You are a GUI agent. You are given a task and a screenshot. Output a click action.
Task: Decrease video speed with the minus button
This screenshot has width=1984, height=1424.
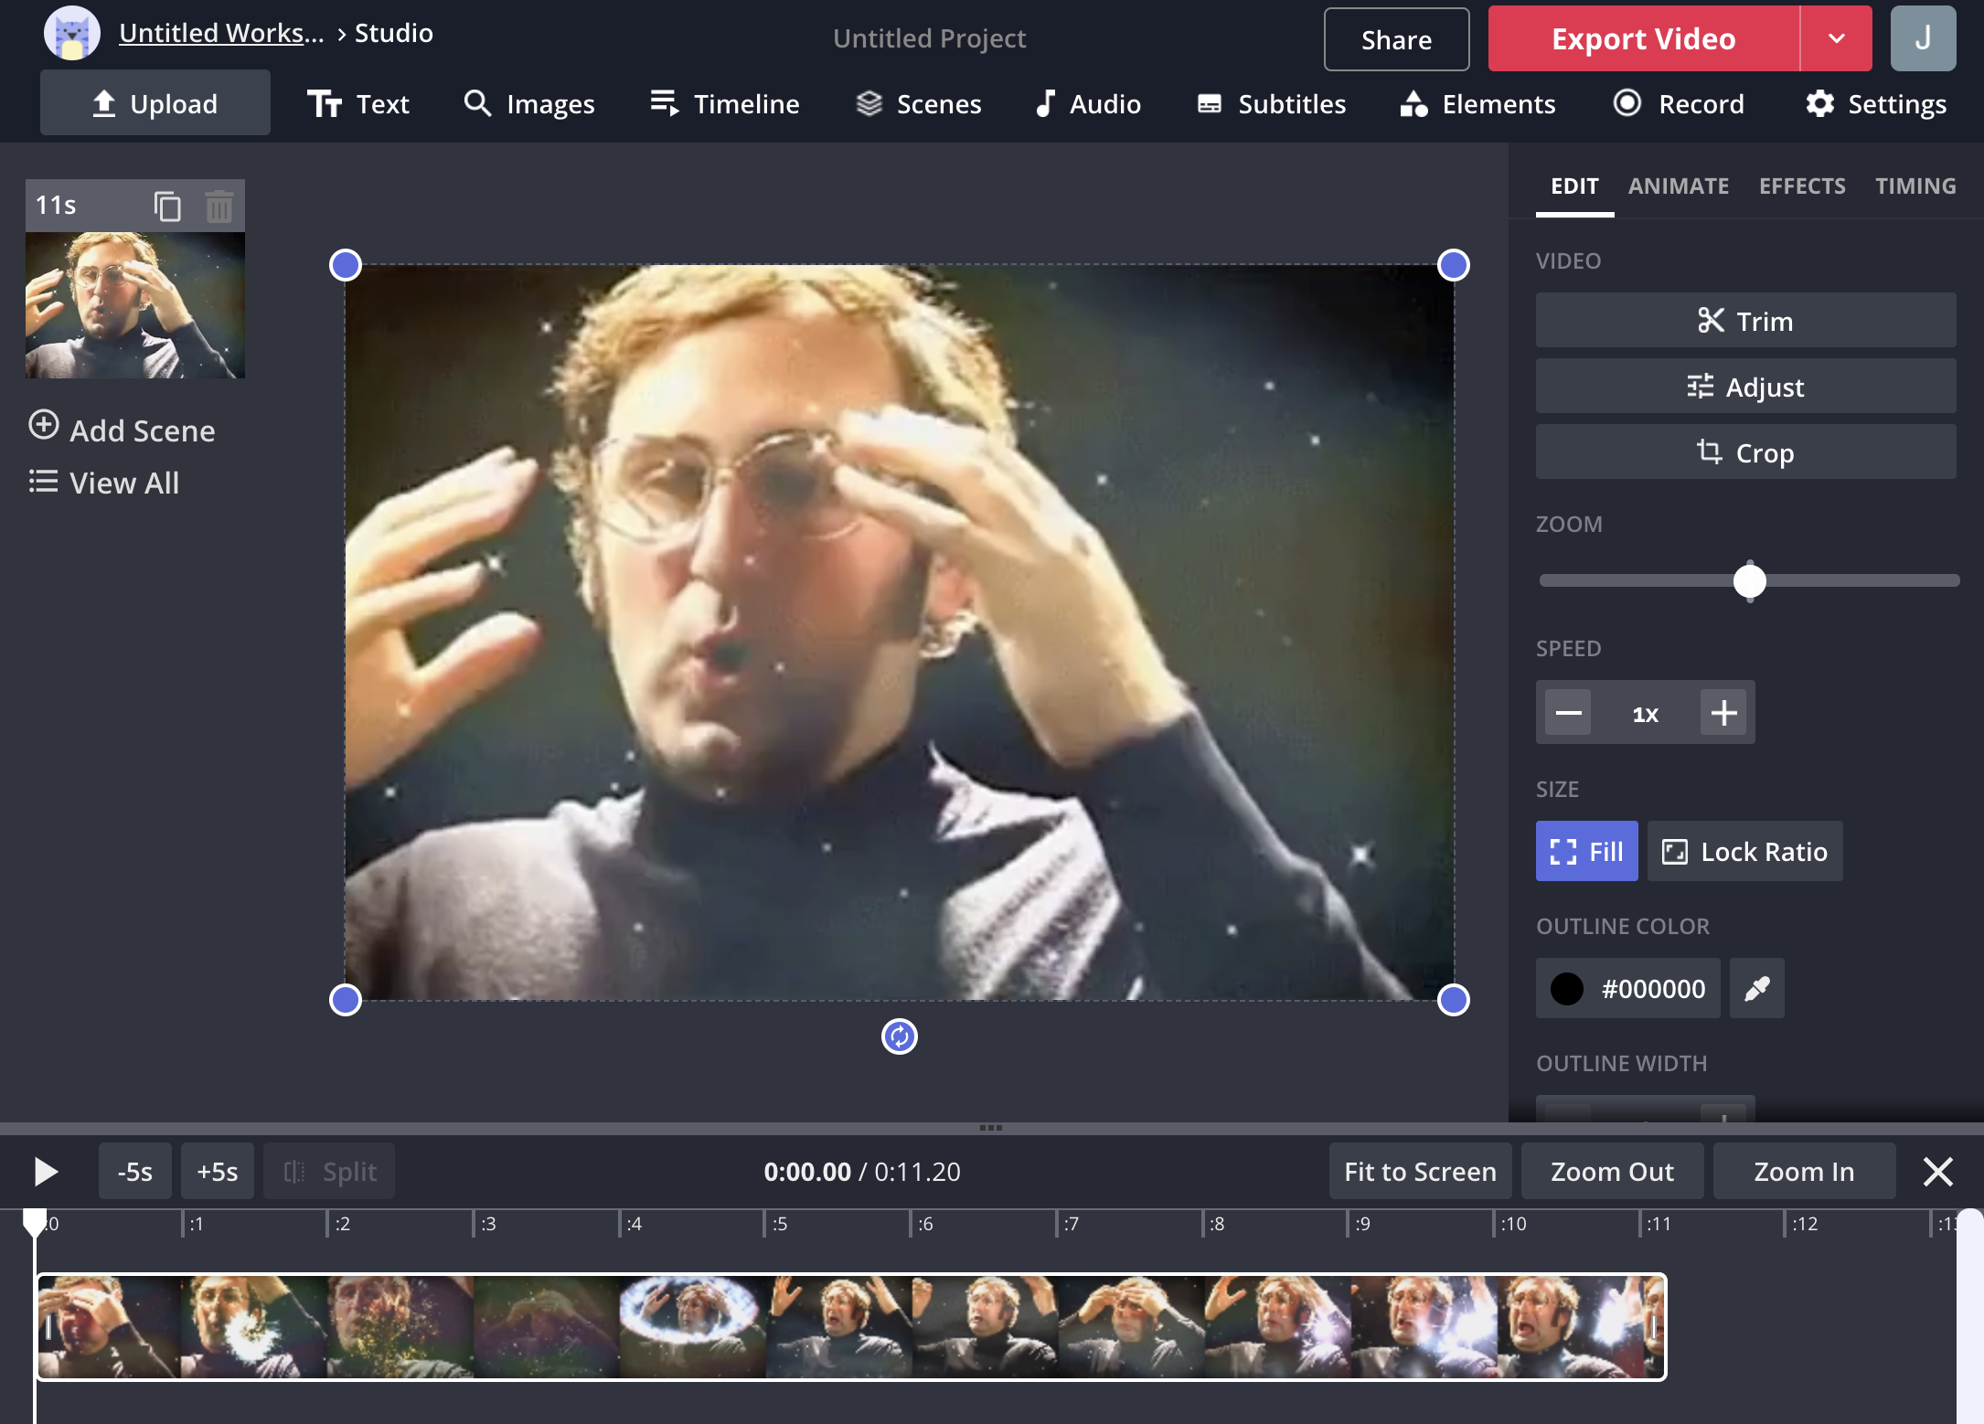pos(1568,713)
